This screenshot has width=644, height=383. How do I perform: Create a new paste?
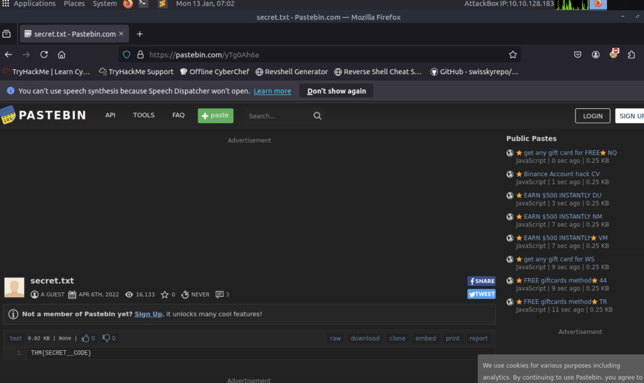coord(216,116)
